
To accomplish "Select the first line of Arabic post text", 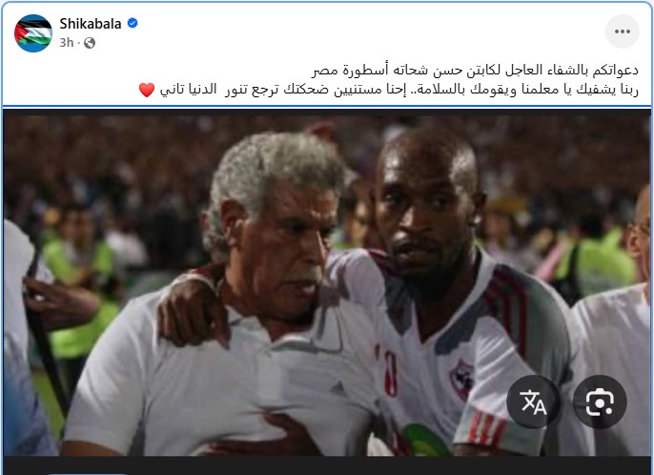I will 476,71.
